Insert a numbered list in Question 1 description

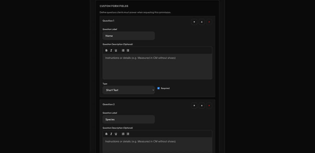(x=123, y=50)
